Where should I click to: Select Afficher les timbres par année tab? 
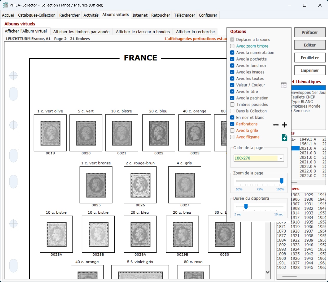[81, 32]
